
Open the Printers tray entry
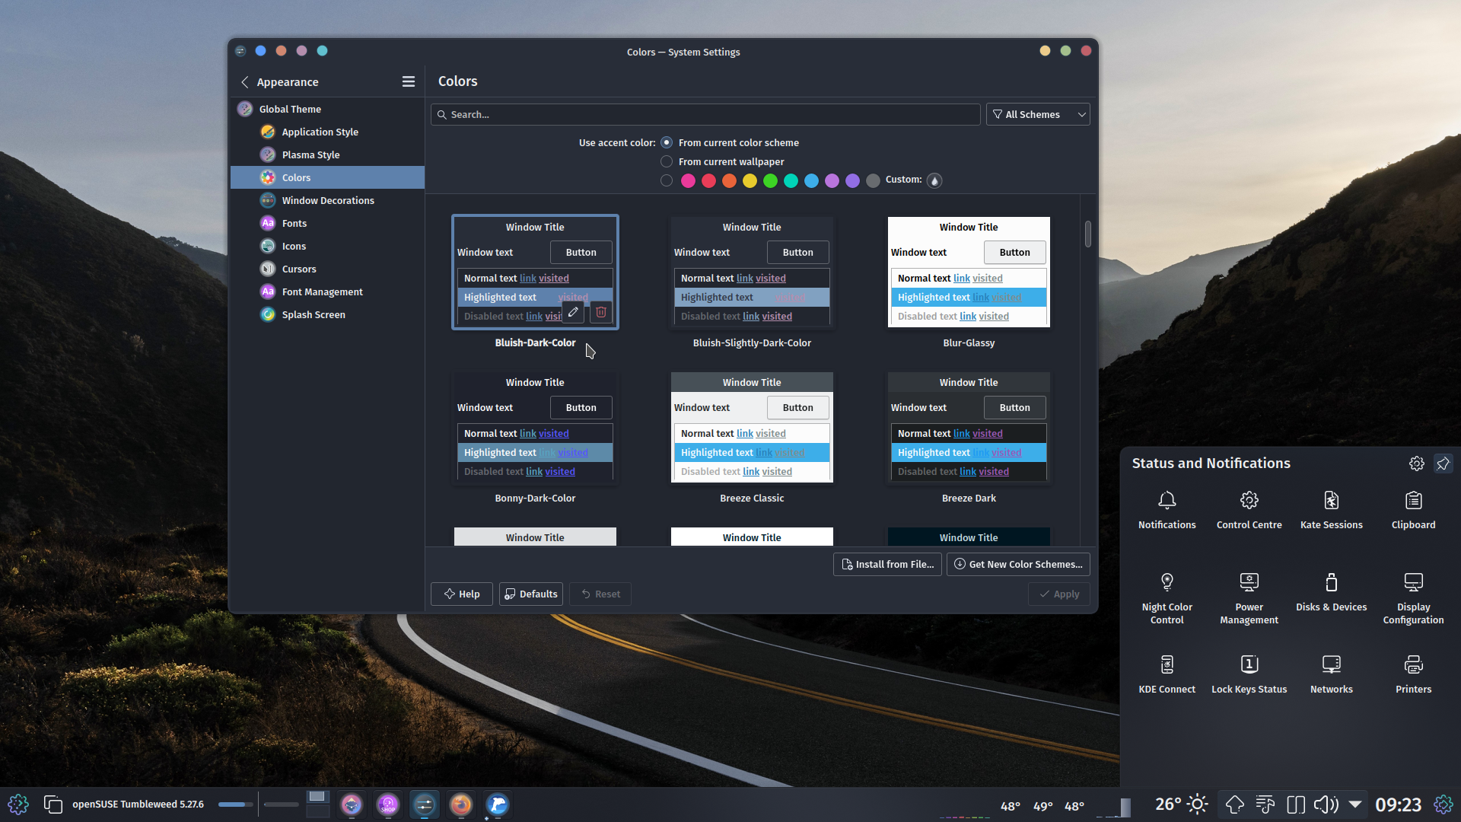pyautogui.click(x=1413, y=674)
